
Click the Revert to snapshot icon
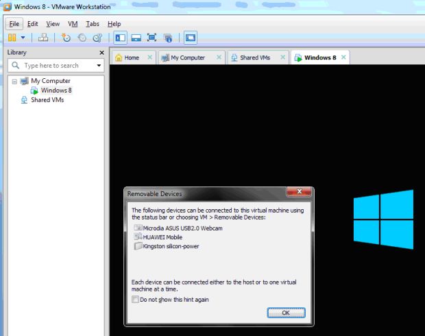(82, 38)
